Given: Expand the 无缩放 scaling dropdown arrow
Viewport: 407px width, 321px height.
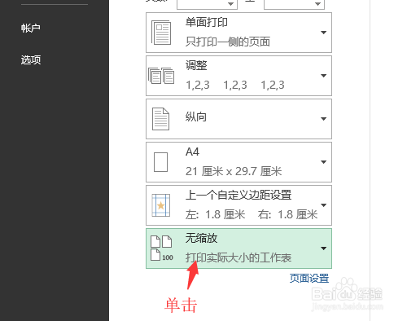Looking at the screenshot, I should (x=323, y=248).
